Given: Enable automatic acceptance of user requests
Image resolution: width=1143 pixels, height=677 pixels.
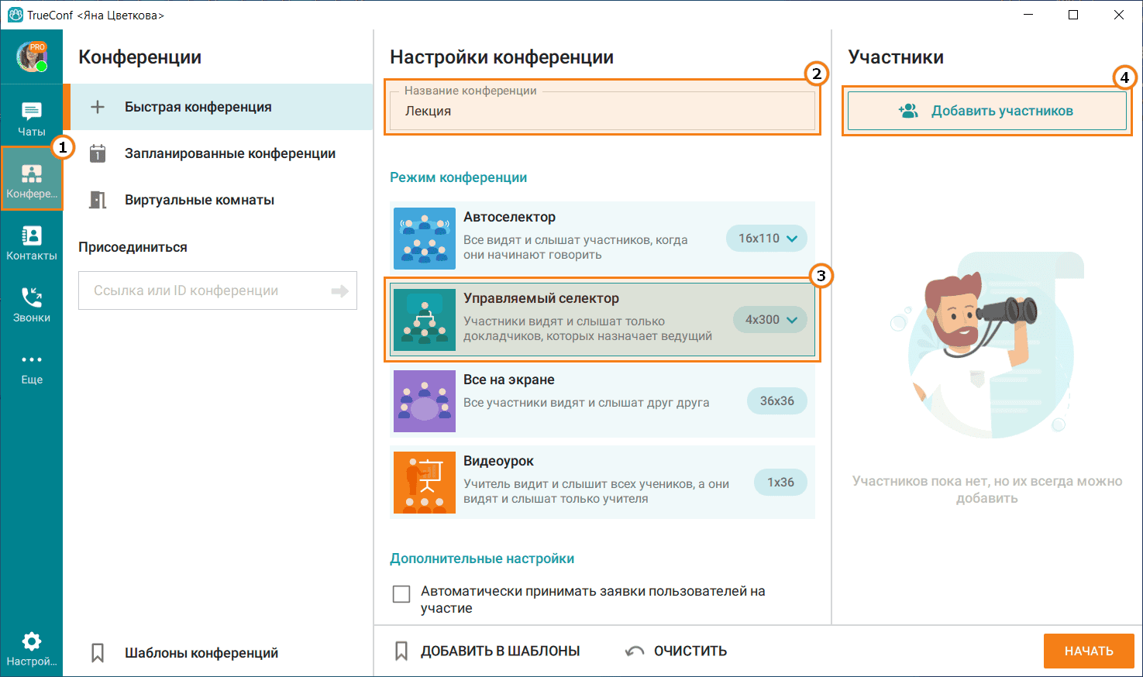Looking at the screenshot, I should click(401, 594).
